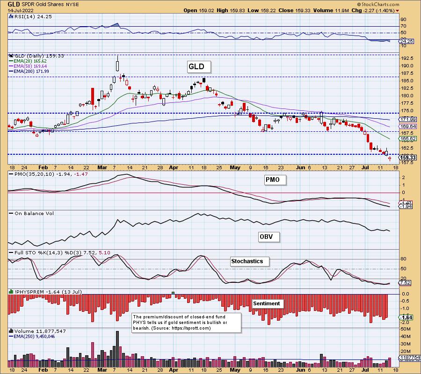Click the RSI(14) 24.25 indicator label
The width and height of the screenshot is (421, 374).
pos(33,16)
